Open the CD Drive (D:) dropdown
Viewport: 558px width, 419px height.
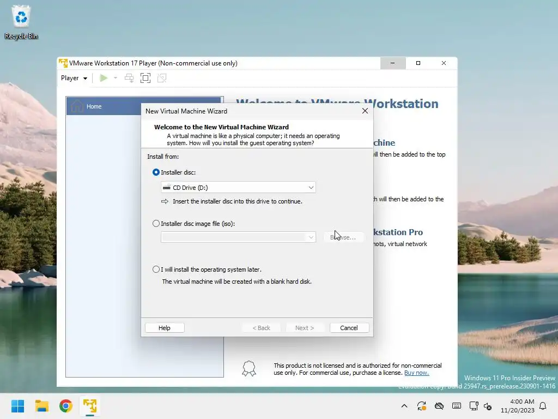238,188
